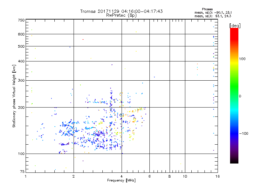
Task: Click the x-axis tick label '8'
Action: 170,176
